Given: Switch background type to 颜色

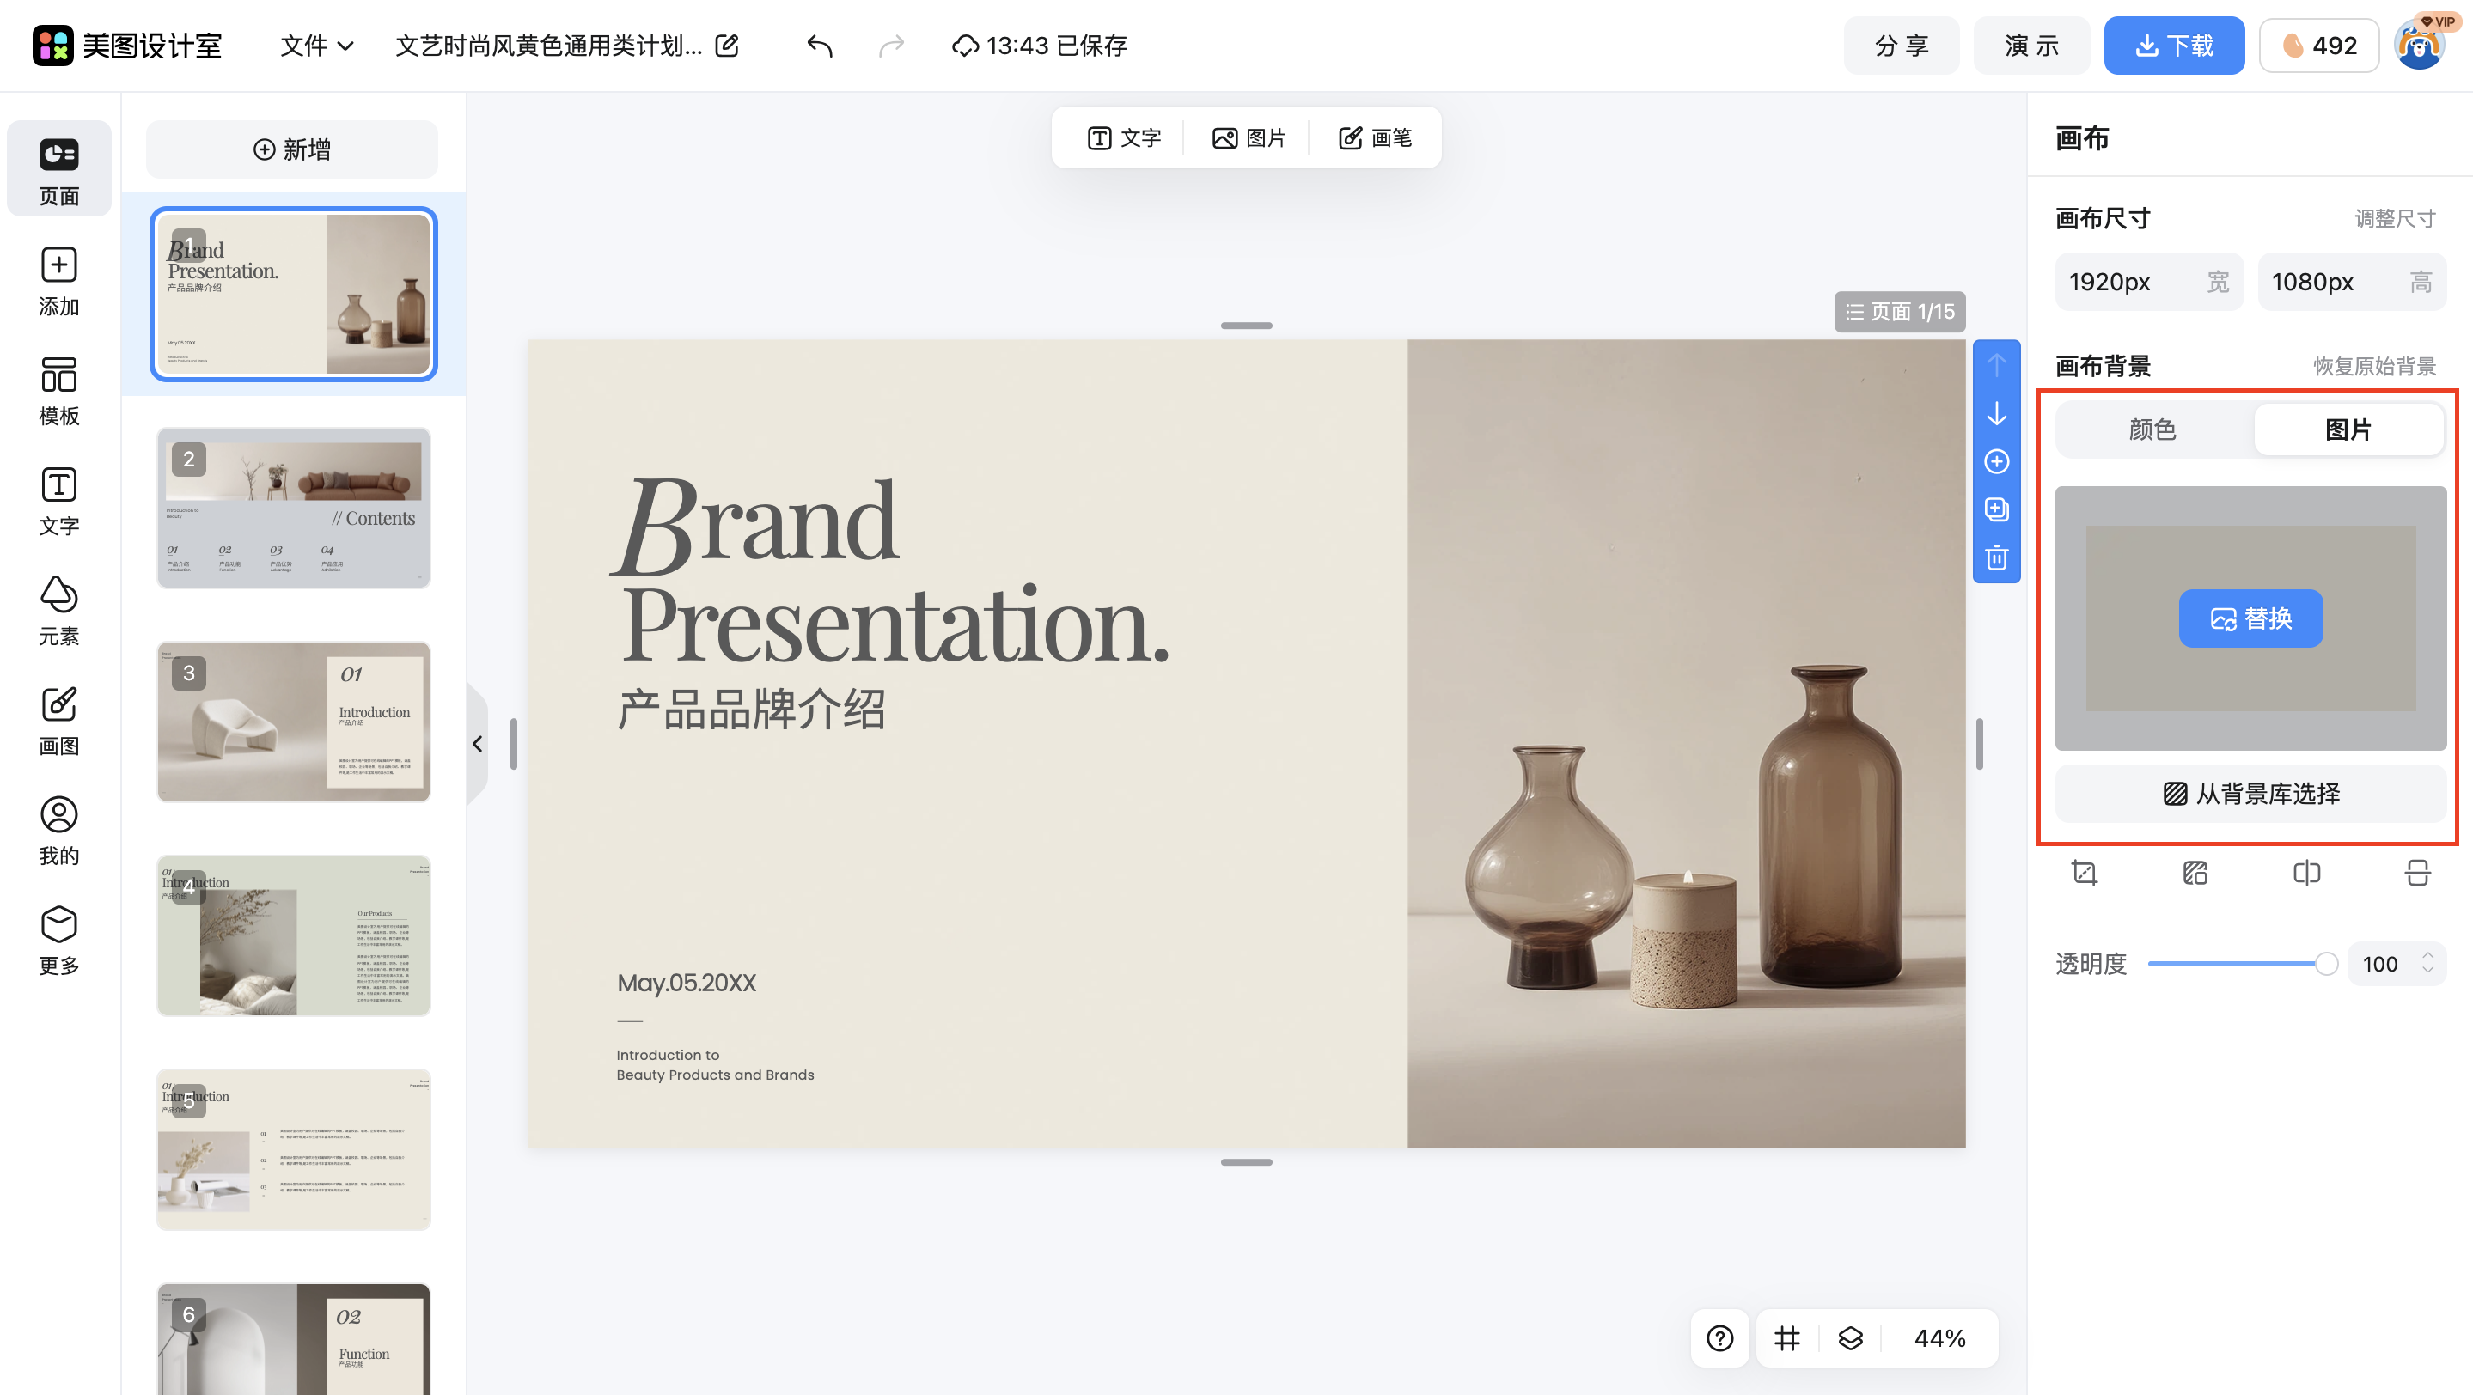Looking at the screenshot, I should [2152, 429].
